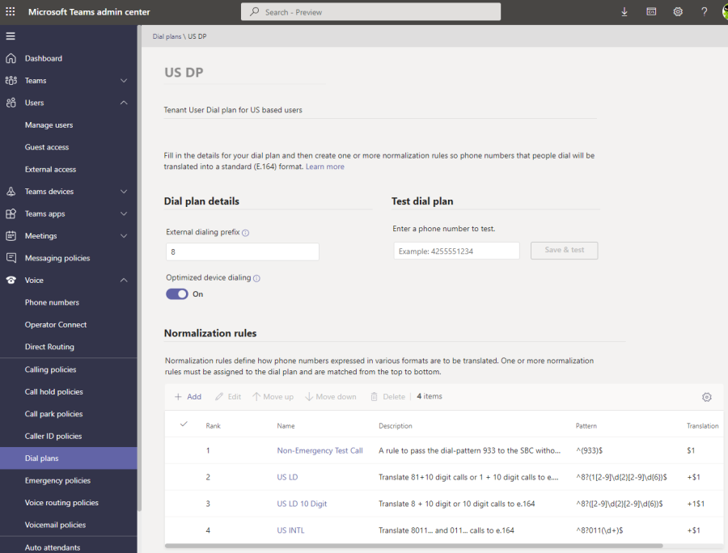Click the Add rule toolbar item
This screenshot has height=553, width=728.
pyautogui.click(x=188, y=397)
